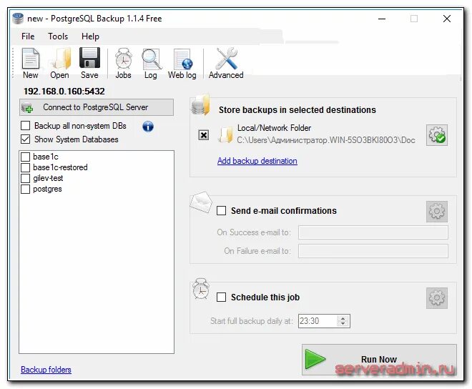Enable Schedule this job
Image resolution: width=472 pixels, height=389 pixels.
click(221, 297)
